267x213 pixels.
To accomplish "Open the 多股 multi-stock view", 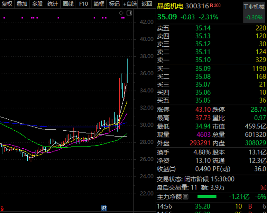I will pyautogui.click(x=37, y=4).
